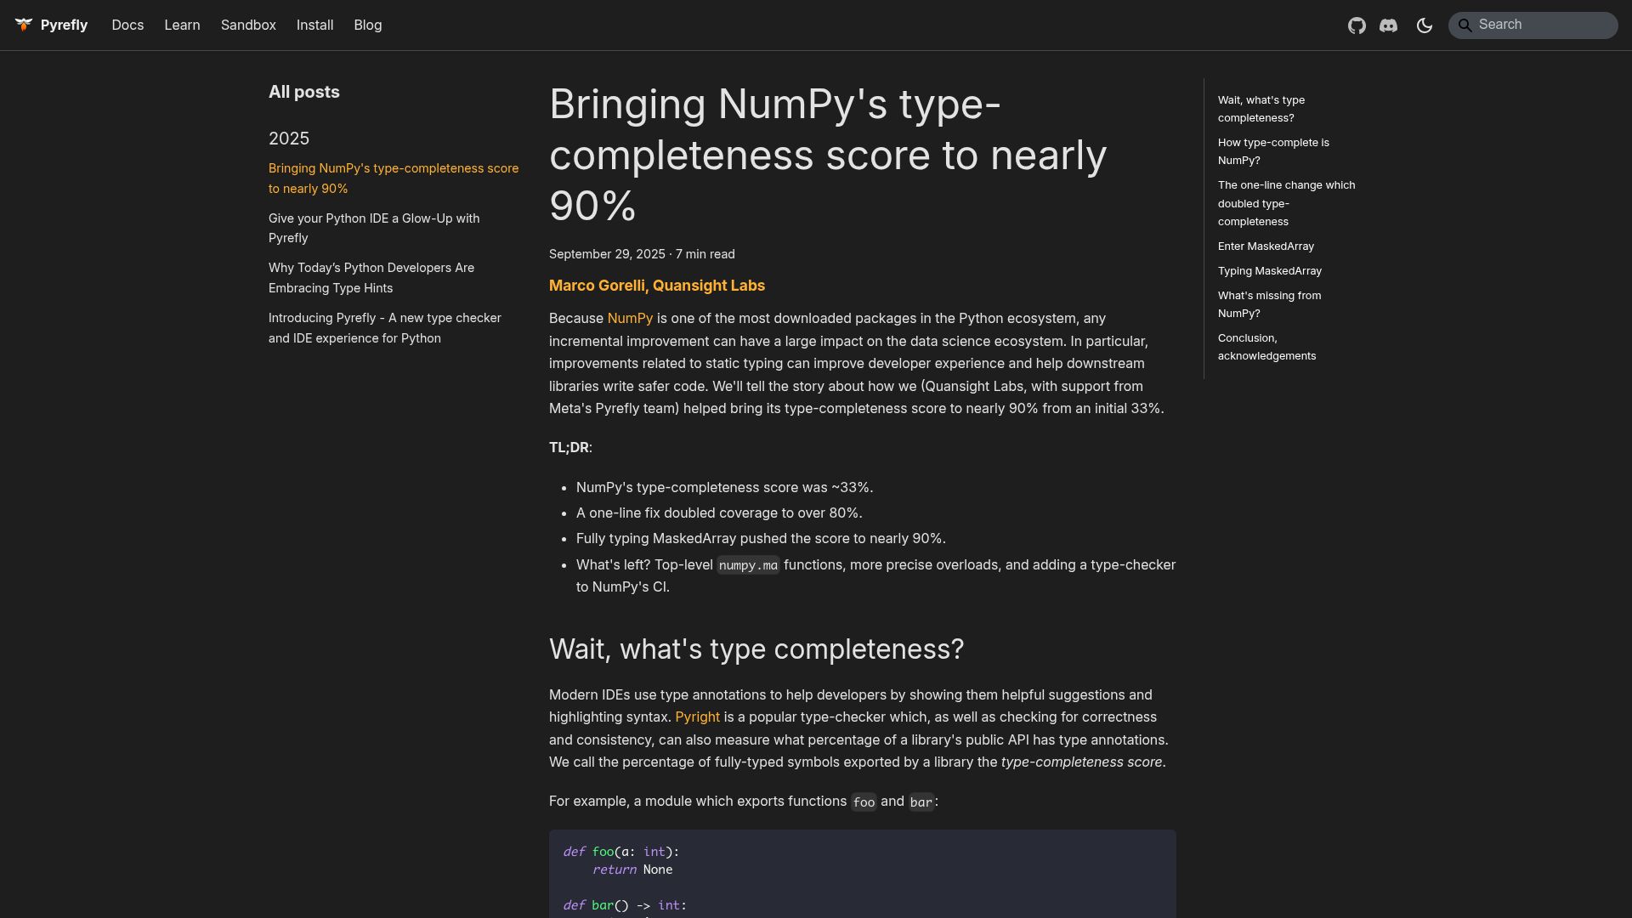Screen dimensions: 1632x918
Task: Open the Install page
Action: (x=314, y=25)
